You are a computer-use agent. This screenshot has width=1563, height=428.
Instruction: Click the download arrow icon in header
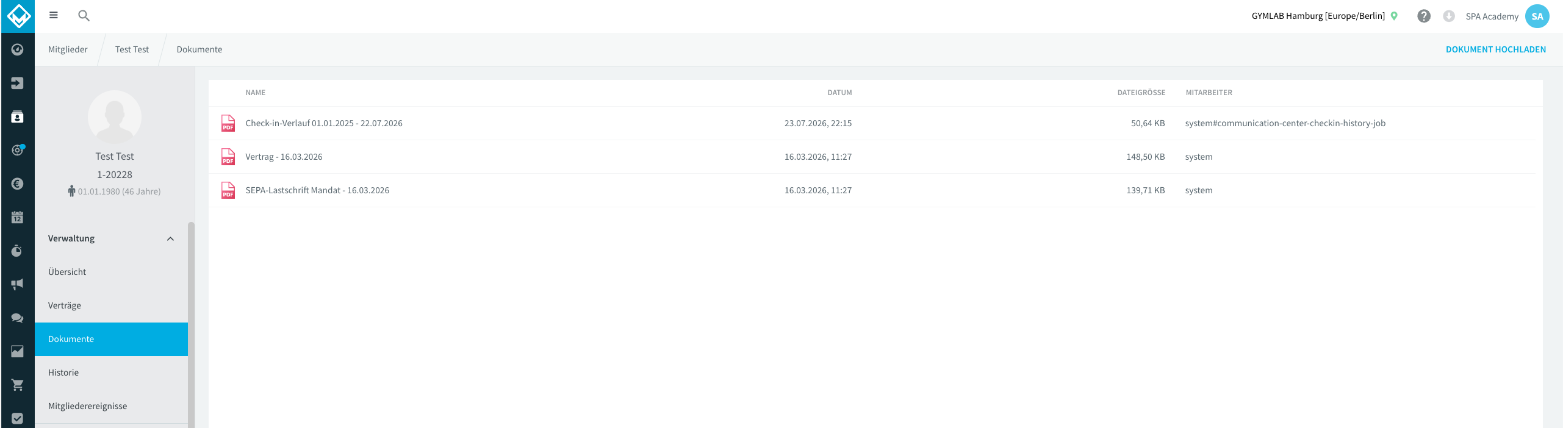click(x=1449, y=16)
